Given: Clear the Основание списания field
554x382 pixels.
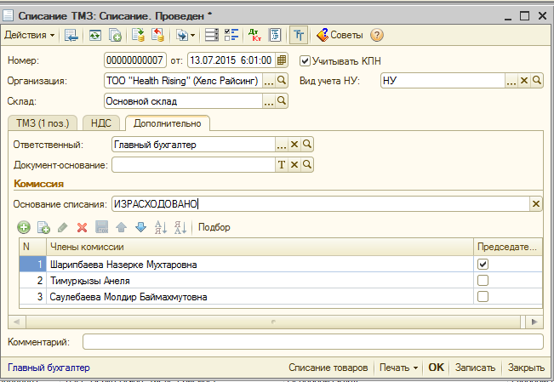Looking at the screenshot, I should (535, 204).
